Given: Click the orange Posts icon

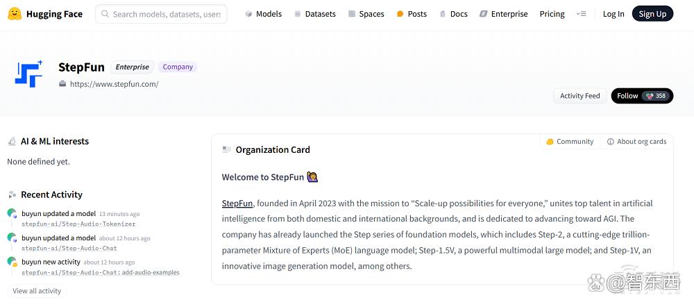Looking at the screenshot, I should click(400, 14).
